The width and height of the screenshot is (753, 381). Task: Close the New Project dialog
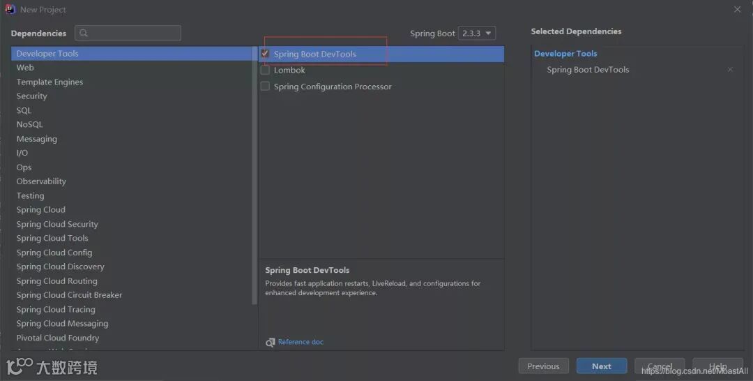pos(738,10)
